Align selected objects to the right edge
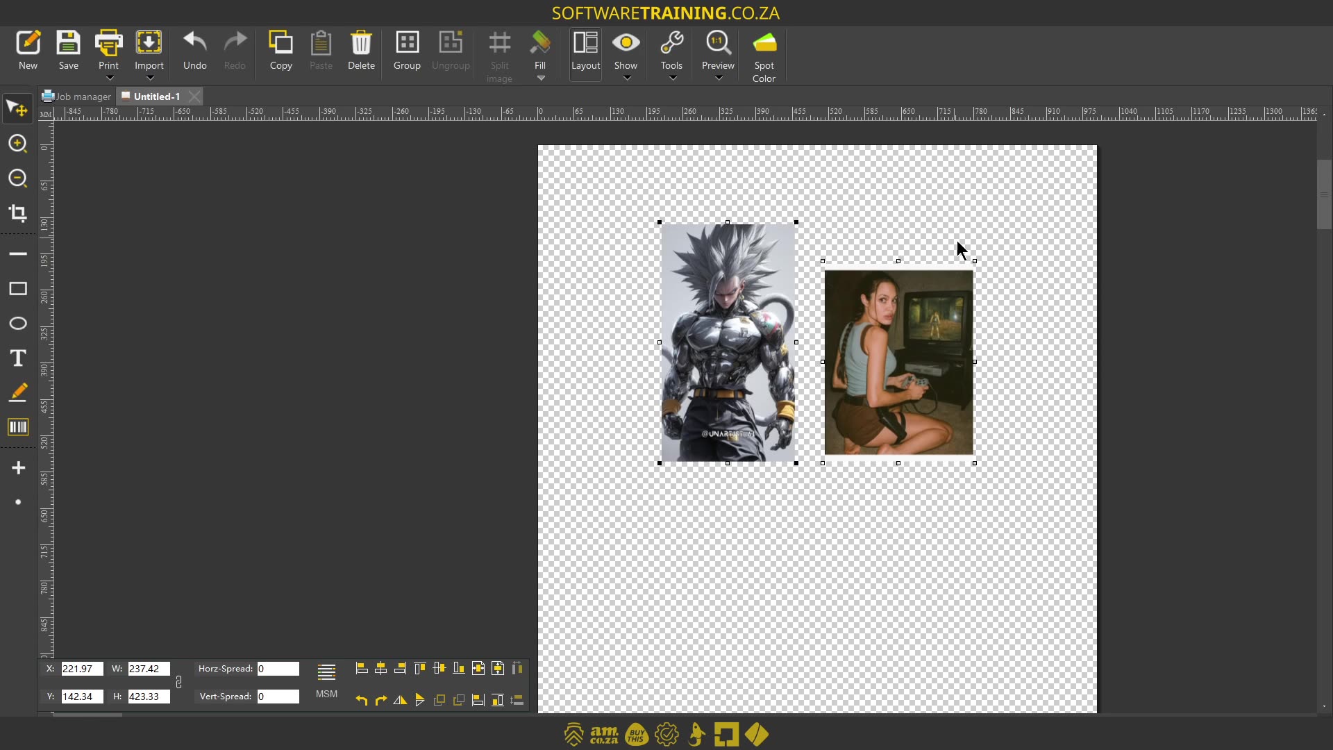 tap(400, 668)
